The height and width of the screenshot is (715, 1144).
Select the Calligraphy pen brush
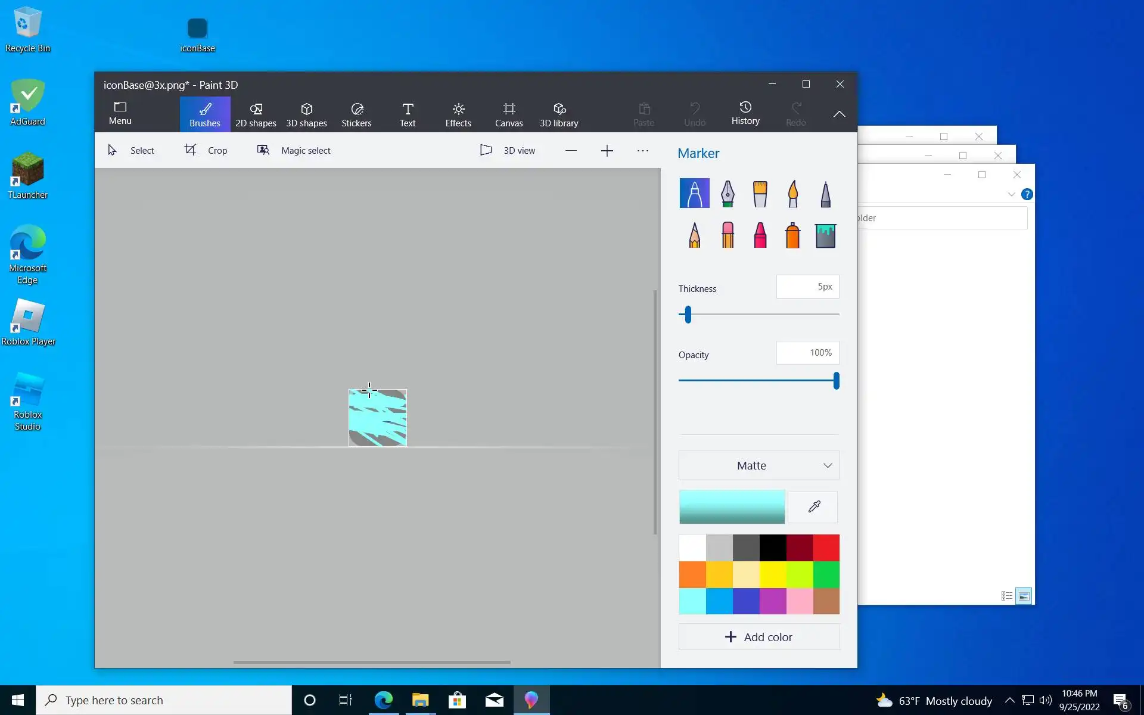(x=727, y=193)
